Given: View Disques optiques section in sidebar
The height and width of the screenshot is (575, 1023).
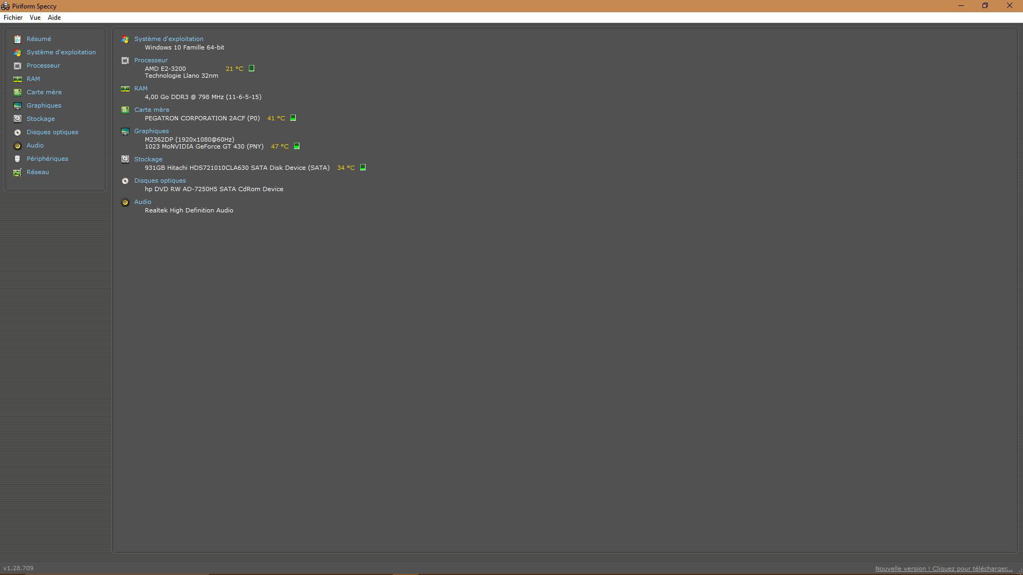Looking at the screenshot, I should pos(52,132).
